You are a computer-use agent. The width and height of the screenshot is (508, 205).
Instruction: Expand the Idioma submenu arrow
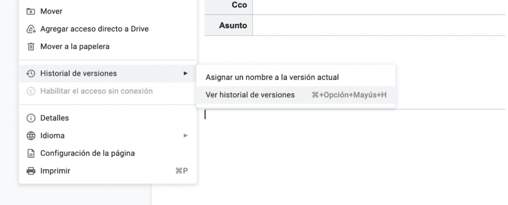[186, 136]
